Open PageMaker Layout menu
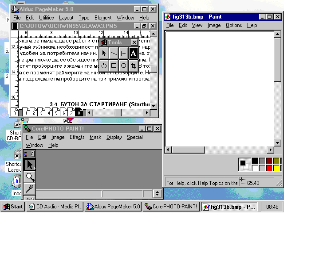 click(66, 18)
